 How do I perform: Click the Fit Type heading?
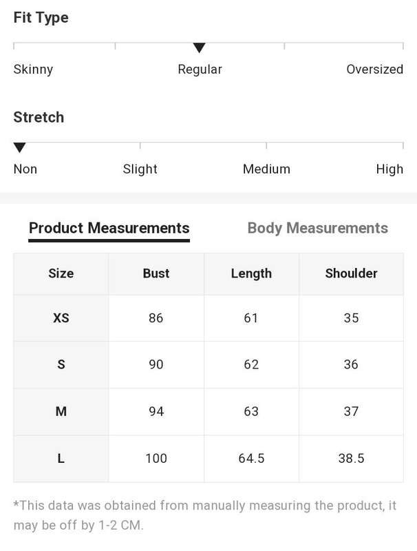pos(41,18)
